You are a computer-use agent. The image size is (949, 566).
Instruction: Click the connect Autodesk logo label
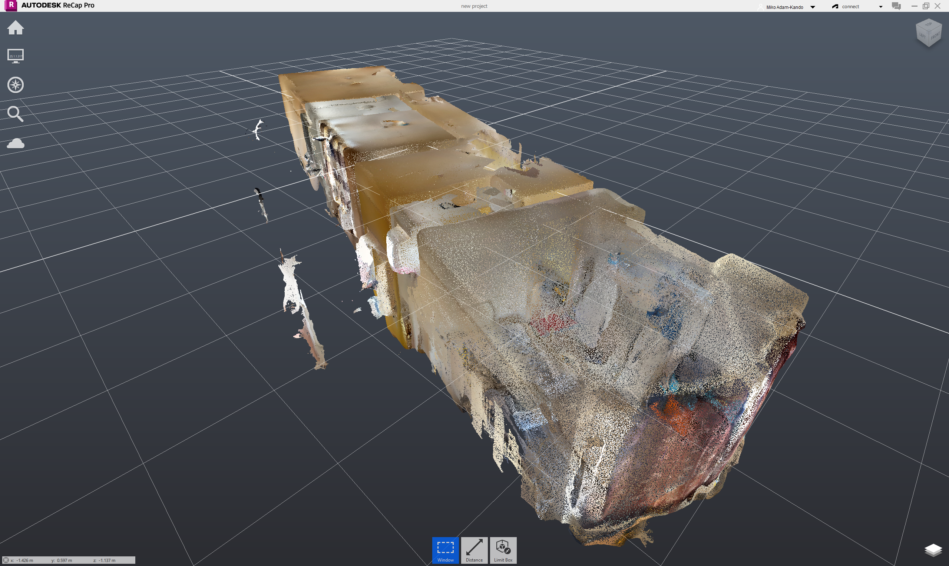pyautogui.click(x=846, y=7)
